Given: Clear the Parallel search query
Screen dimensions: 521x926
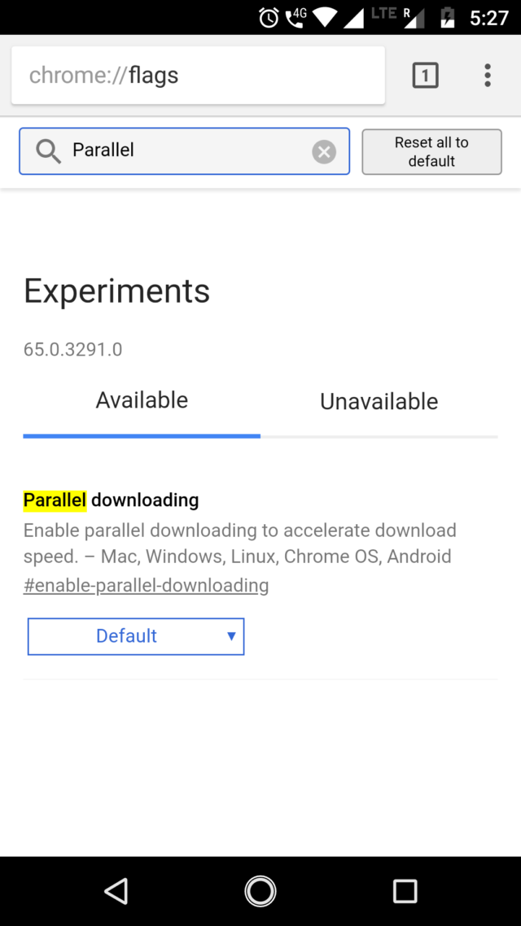Looking at the screenshot, I should coord(323,151).
